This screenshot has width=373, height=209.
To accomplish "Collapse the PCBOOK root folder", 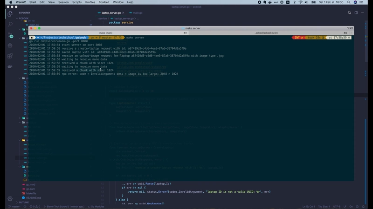I will pos(22,18).
